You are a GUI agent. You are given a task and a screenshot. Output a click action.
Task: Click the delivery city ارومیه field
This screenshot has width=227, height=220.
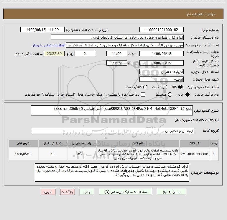click(x=162, y=79)
